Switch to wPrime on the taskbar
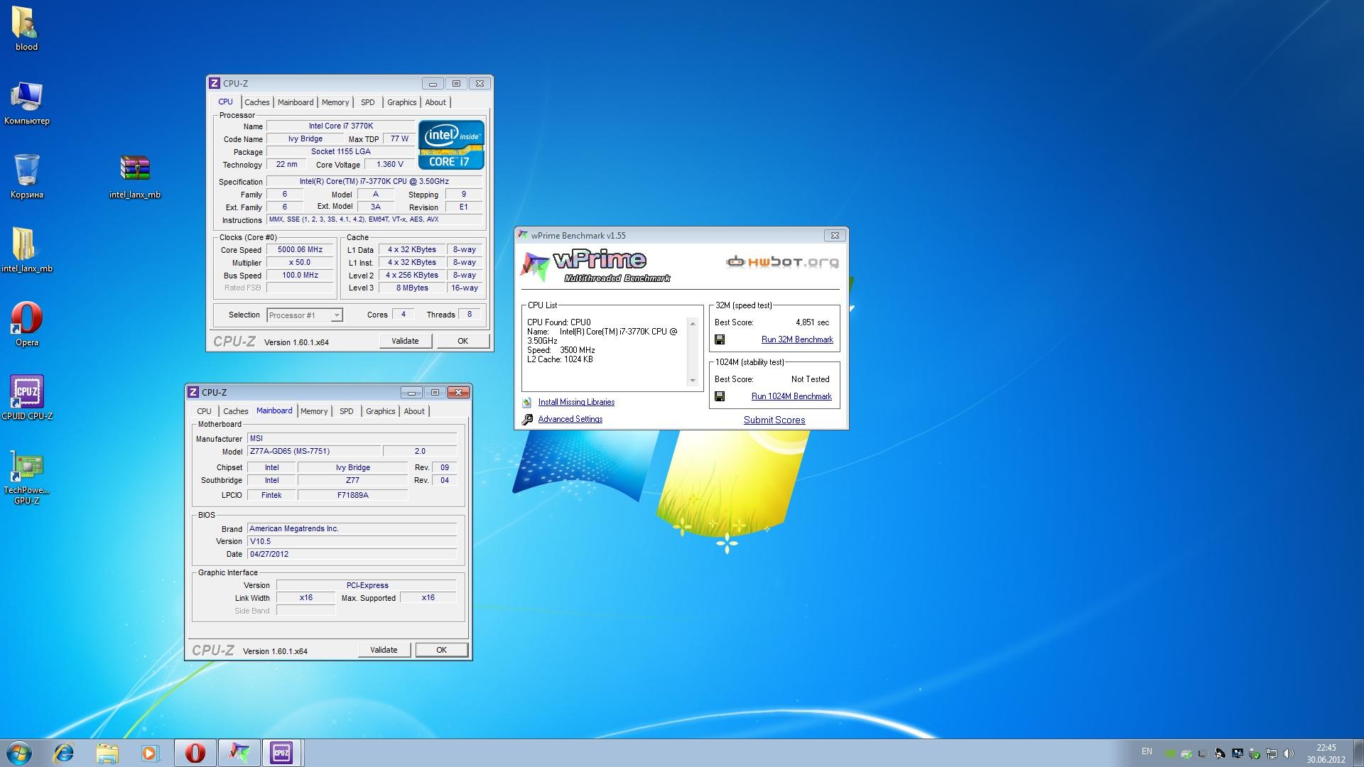The height and width of the screenshot is (767, 1364). coord(239,753)
